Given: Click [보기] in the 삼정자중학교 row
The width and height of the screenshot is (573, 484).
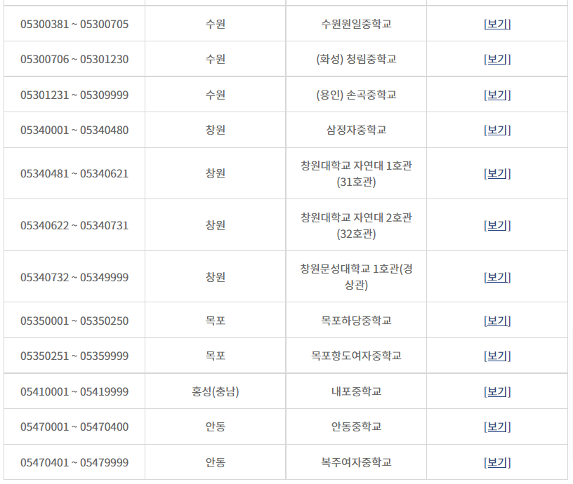Looking at the screenshot, I should point(498,129).
